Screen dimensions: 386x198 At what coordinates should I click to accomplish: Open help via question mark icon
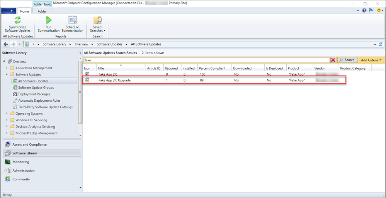point(364,10)
